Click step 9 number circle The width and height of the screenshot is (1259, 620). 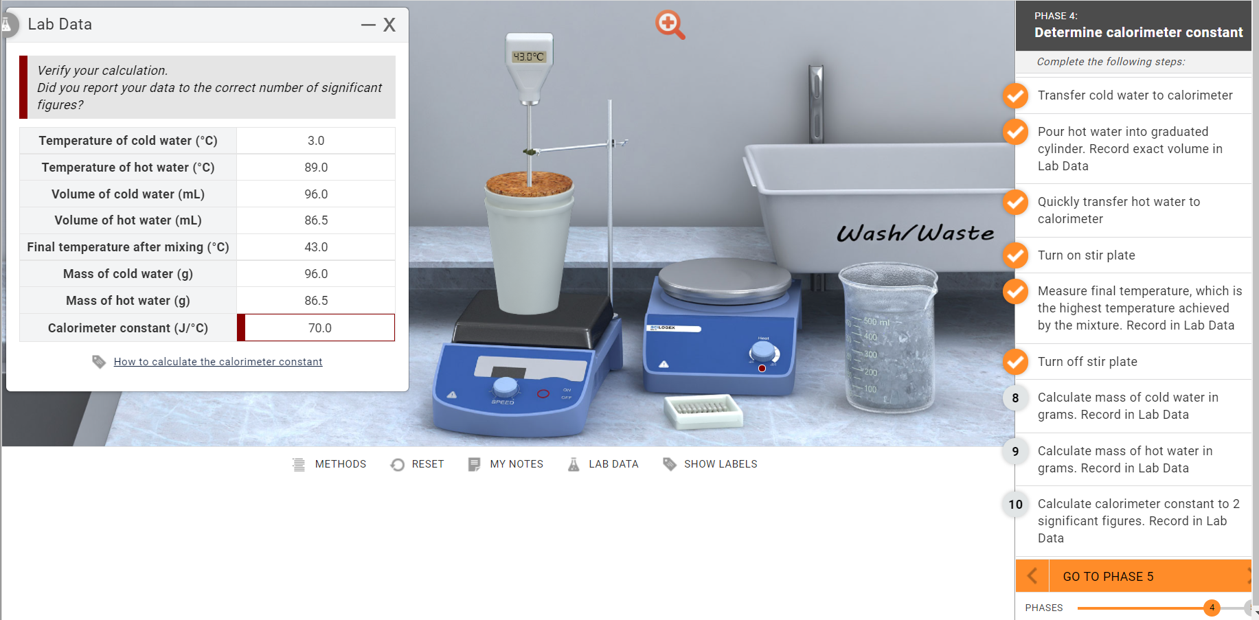pyautogui.click(x=1015, y=452)
